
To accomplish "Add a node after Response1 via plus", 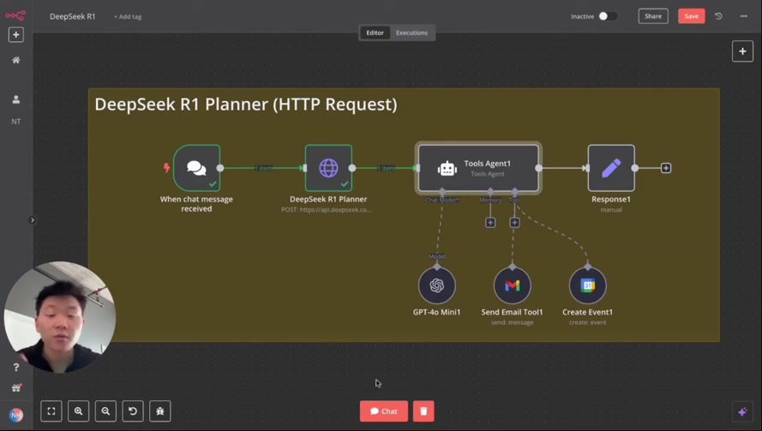I will (x=666, y=168).
